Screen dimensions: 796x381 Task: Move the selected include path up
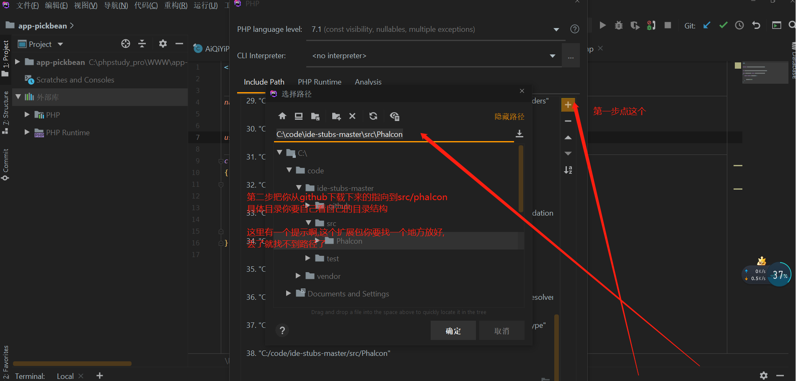pyautogui.click(x=568, y=137)
